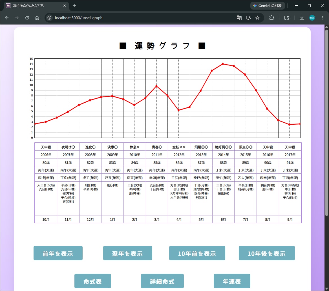
Task: Click the address bar URL localhost:3000/unsei-graph
Action: (79, 18)
